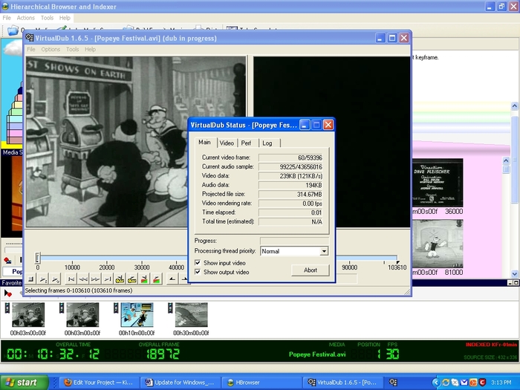This screenshot has width=520, height=390.
Task: Step backward with the rewind icon
Action: pyautogui.click(x=83, y=279)
